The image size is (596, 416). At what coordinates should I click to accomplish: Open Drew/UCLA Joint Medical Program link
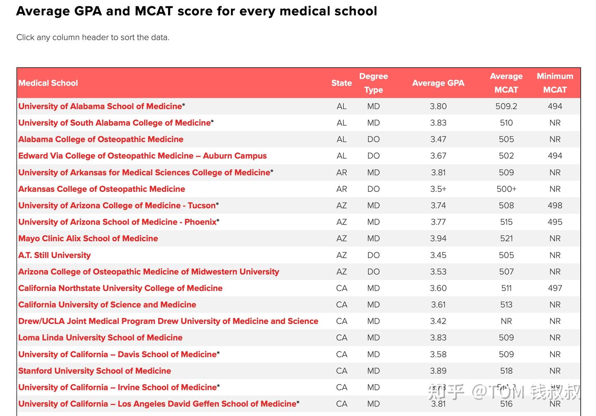coord(168,321)
